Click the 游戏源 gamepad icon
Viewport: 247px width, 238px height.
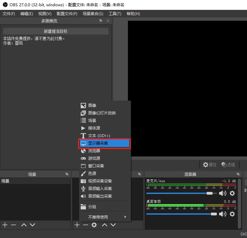pyautogui.click(x=83, y=158)
